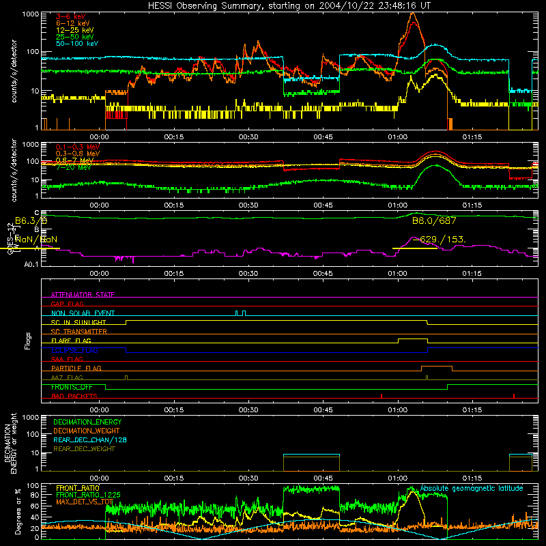
Task: Click '00:15' time label under the decimation panel
Action: point(174,478)
